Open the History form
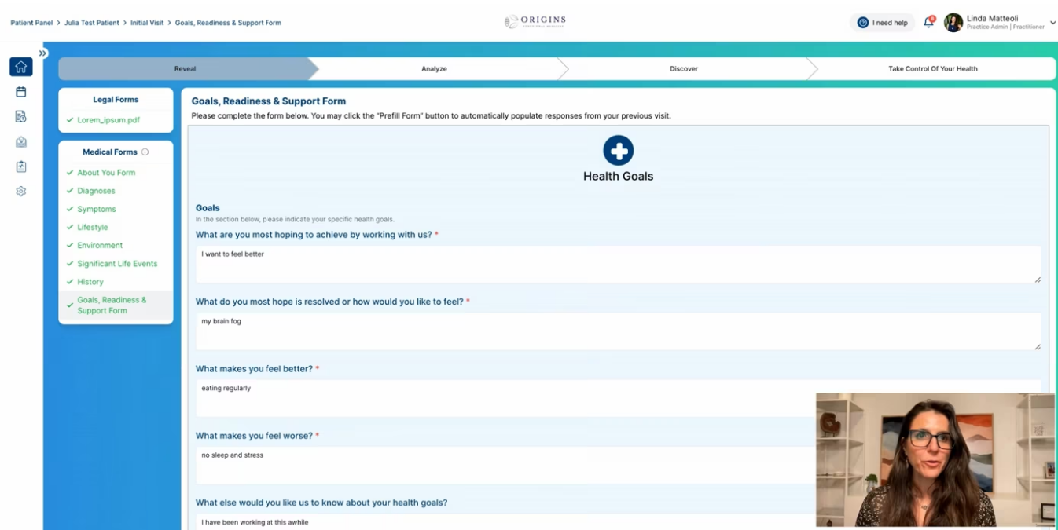The image size is (1058, 530). (x=90, y=282)
